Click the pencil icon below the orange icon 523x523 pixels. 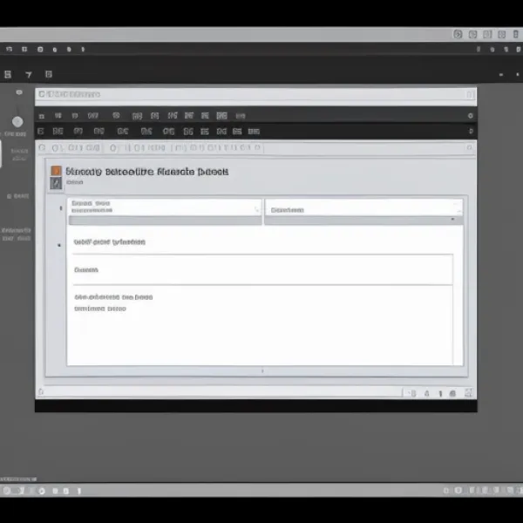57,184
